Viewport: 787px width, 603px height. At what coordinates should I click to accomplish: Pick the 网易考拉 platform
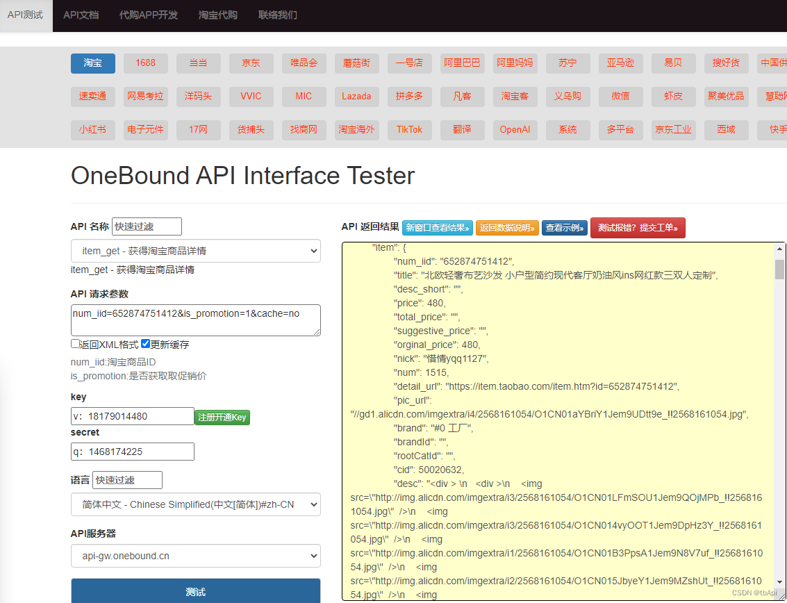(146, 97)
